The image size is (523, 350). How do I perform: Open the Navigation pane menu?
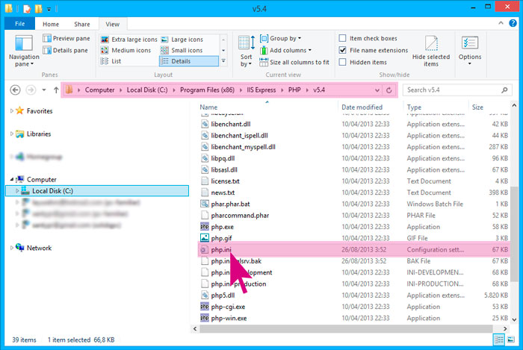22,51
